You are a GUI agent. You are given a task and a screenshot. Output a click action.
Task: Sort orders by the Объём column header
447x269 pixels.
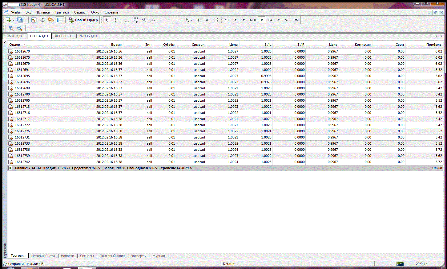point(165,45)
